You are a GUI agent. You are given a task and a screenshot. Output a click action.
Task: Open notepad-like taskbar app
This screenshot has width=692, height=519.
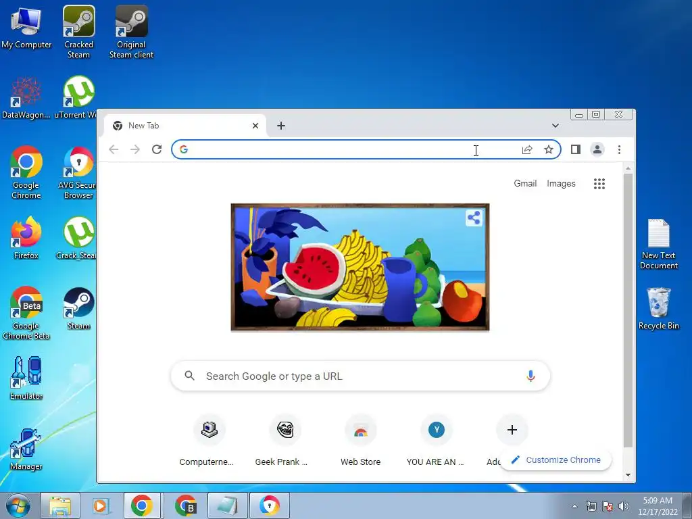point(227,505)
